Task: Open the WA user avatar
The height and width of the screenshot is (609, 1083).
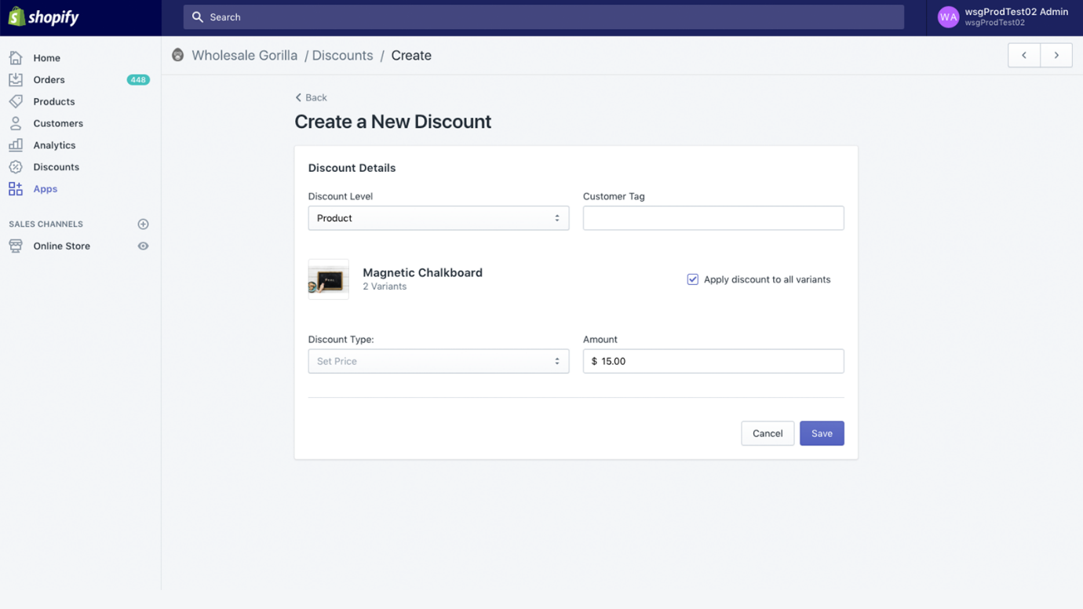Action: click(948, 17)
